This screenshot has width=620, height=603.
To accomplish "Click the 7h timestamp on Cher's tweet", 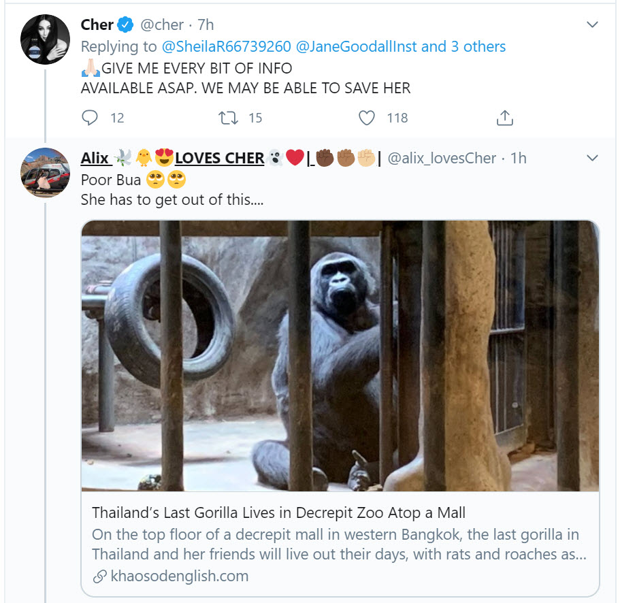I will point(206,25).
